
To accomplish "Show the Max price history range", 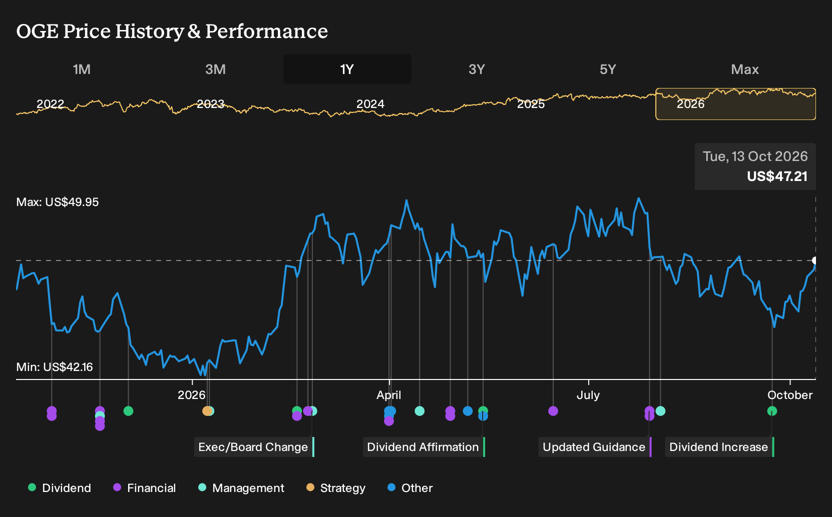I will pos(745,69).
